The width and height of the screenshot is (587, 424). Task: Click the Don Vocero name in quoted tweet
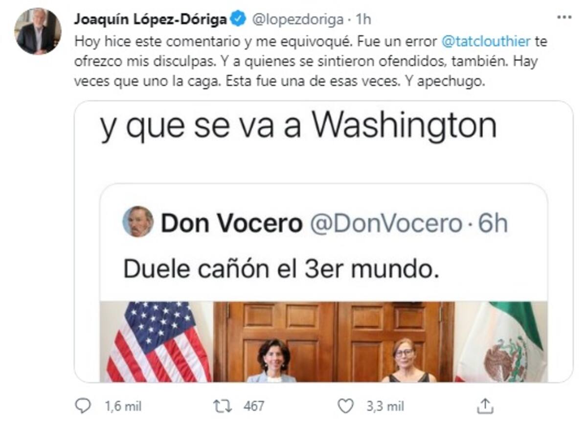(x=231, y=223)
